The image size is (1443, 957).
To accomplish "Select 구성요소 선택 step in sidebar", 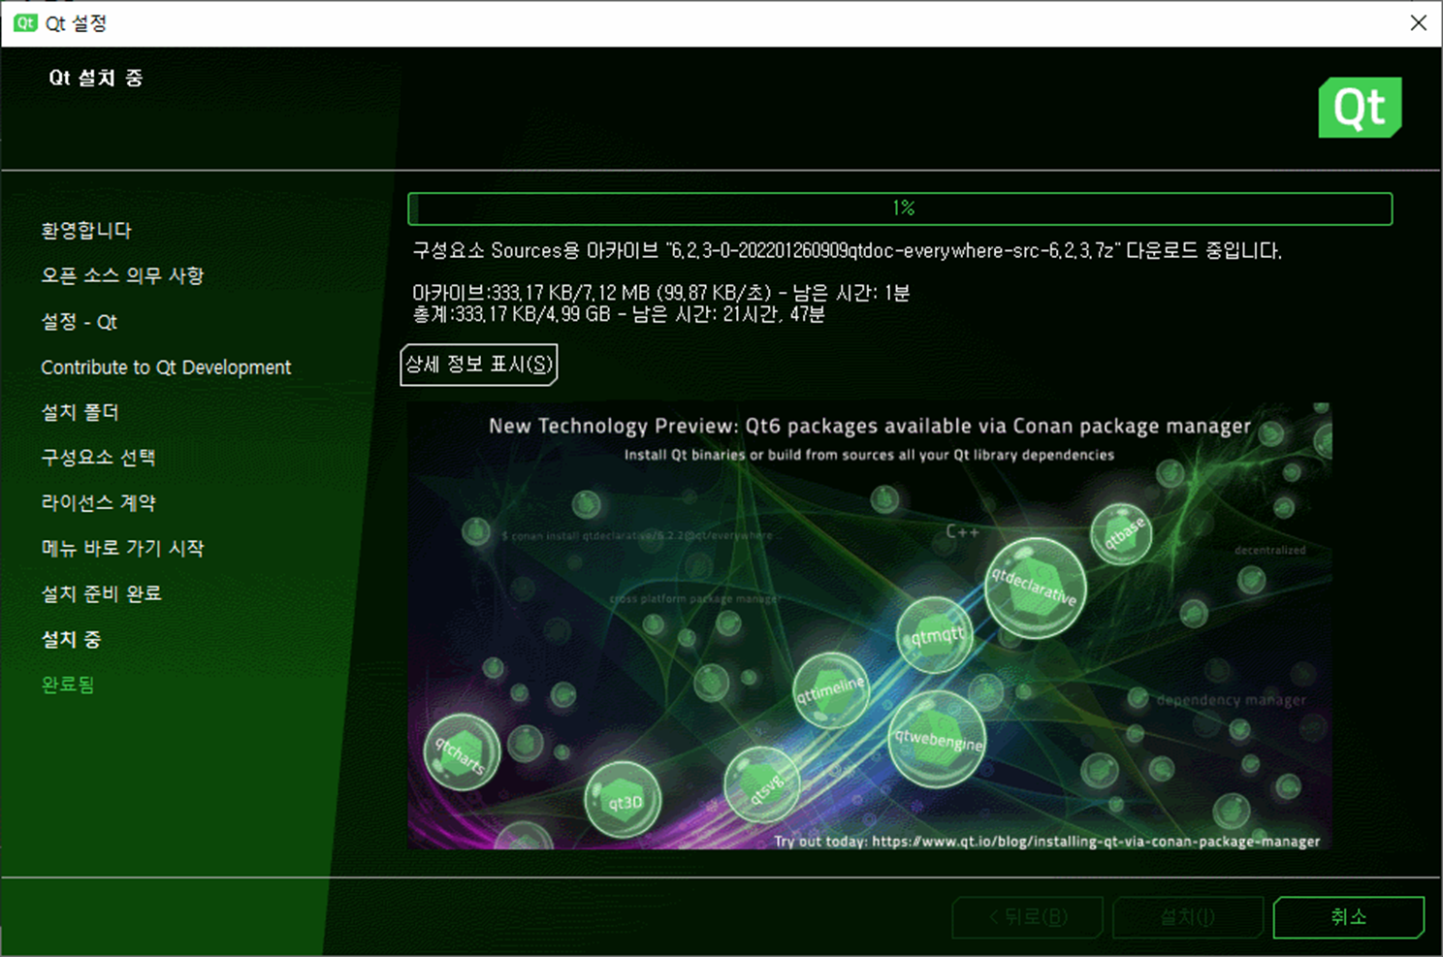I will coord(98,458).
